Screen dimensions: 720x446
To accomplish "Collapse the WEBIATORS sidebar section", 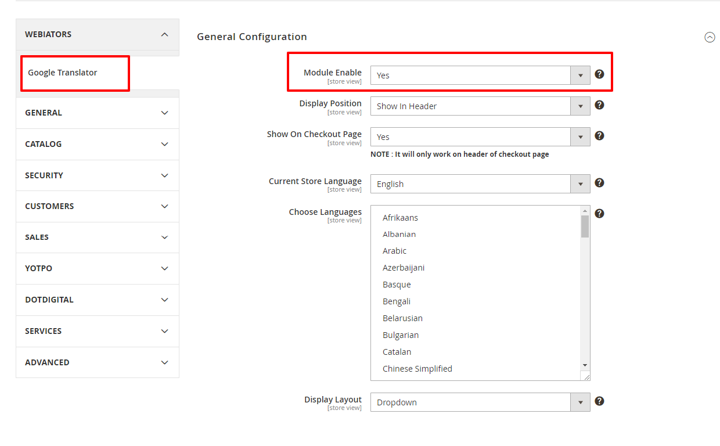I will pyautogui.click(x=165, y=35).
